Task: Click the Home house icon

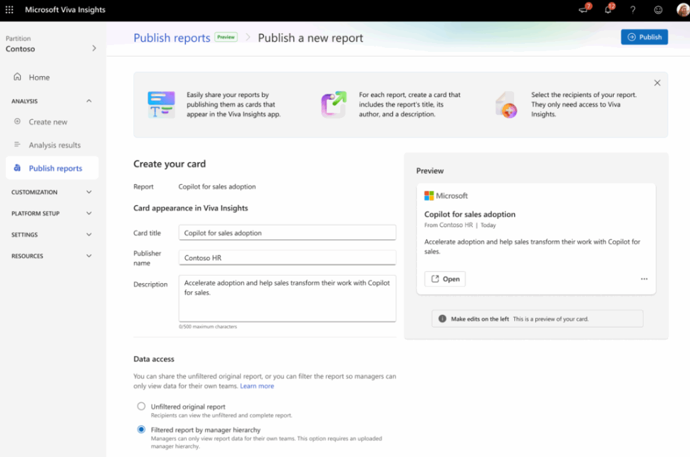Action: (17, 77)
